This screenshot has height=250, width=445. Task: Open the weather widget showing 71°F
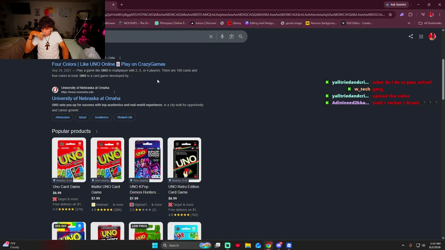10,245
